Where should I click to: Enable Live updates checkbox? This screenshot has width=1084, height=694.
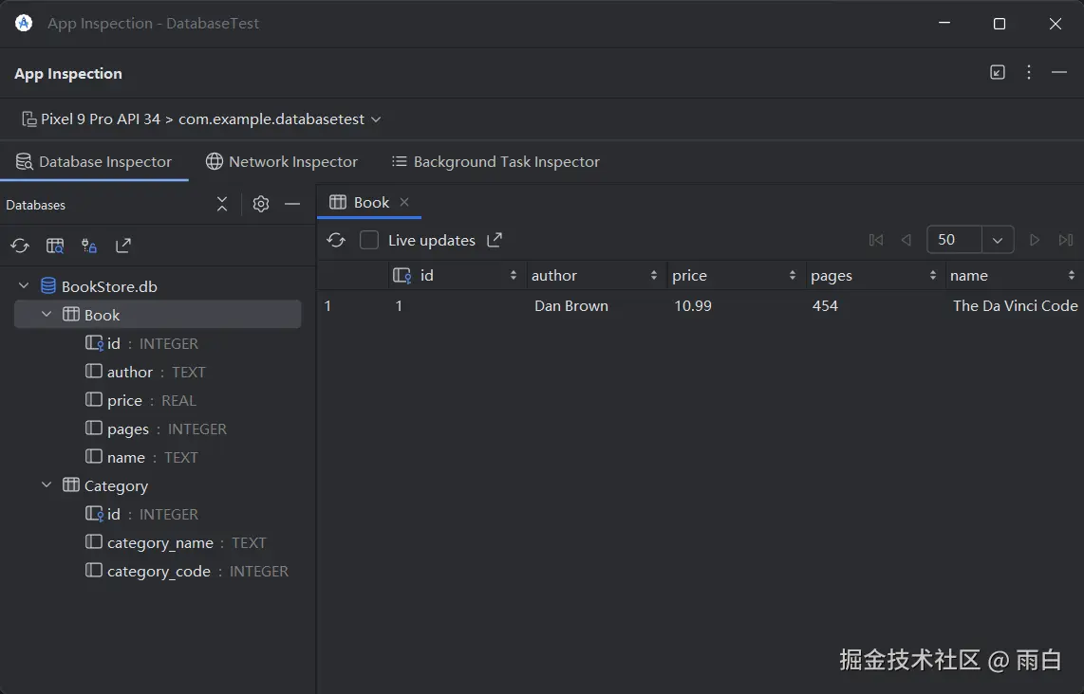click(369, 240)
